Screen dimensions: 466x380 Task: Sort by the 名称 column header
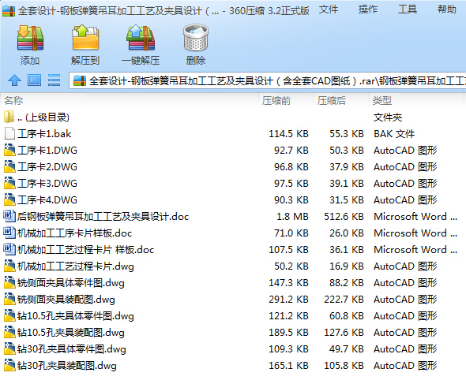tap(13, 101)
